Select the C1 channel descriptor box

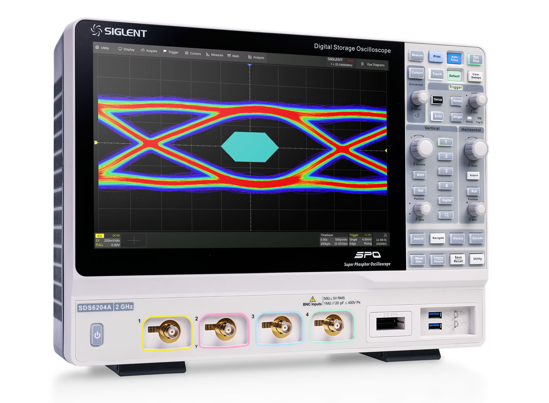pos(108,240)
